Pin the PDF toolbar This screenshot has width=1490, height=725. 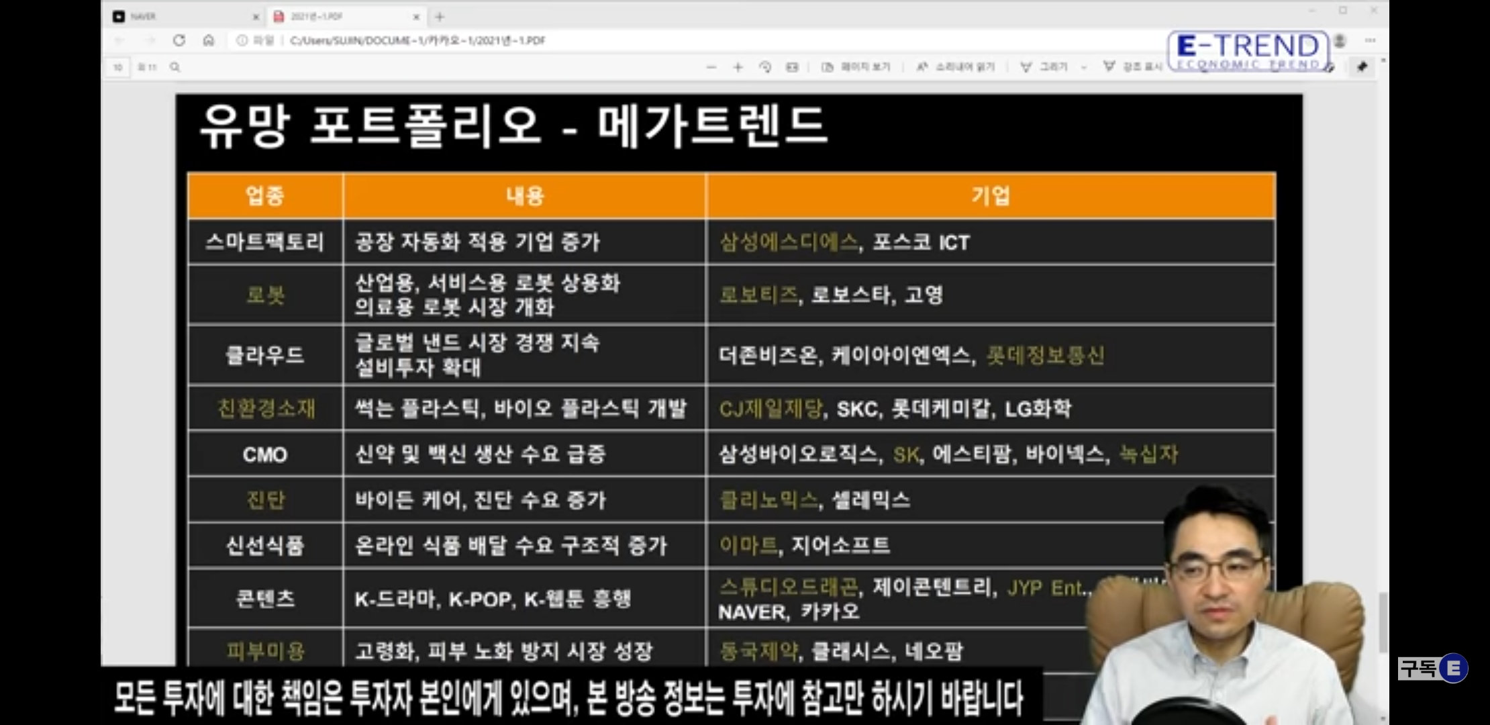[1362, 67]
